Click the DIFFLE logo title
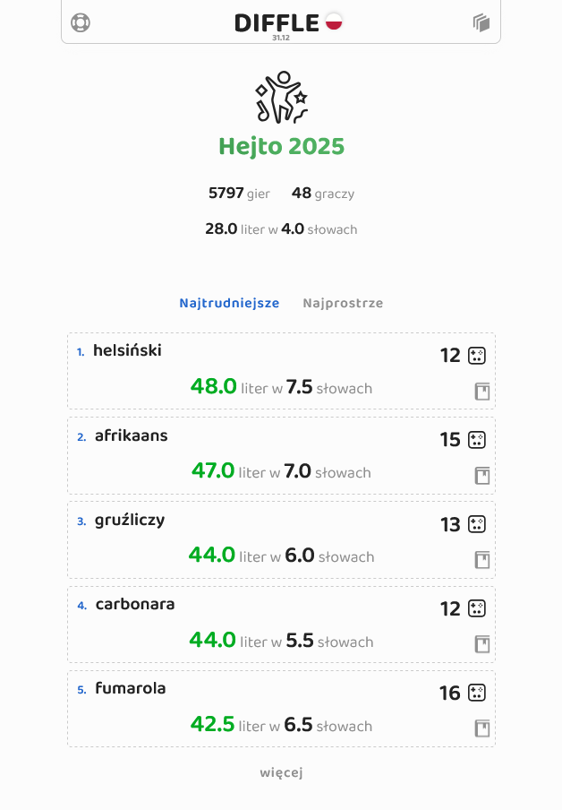562x810 pixels. (277, 22)
